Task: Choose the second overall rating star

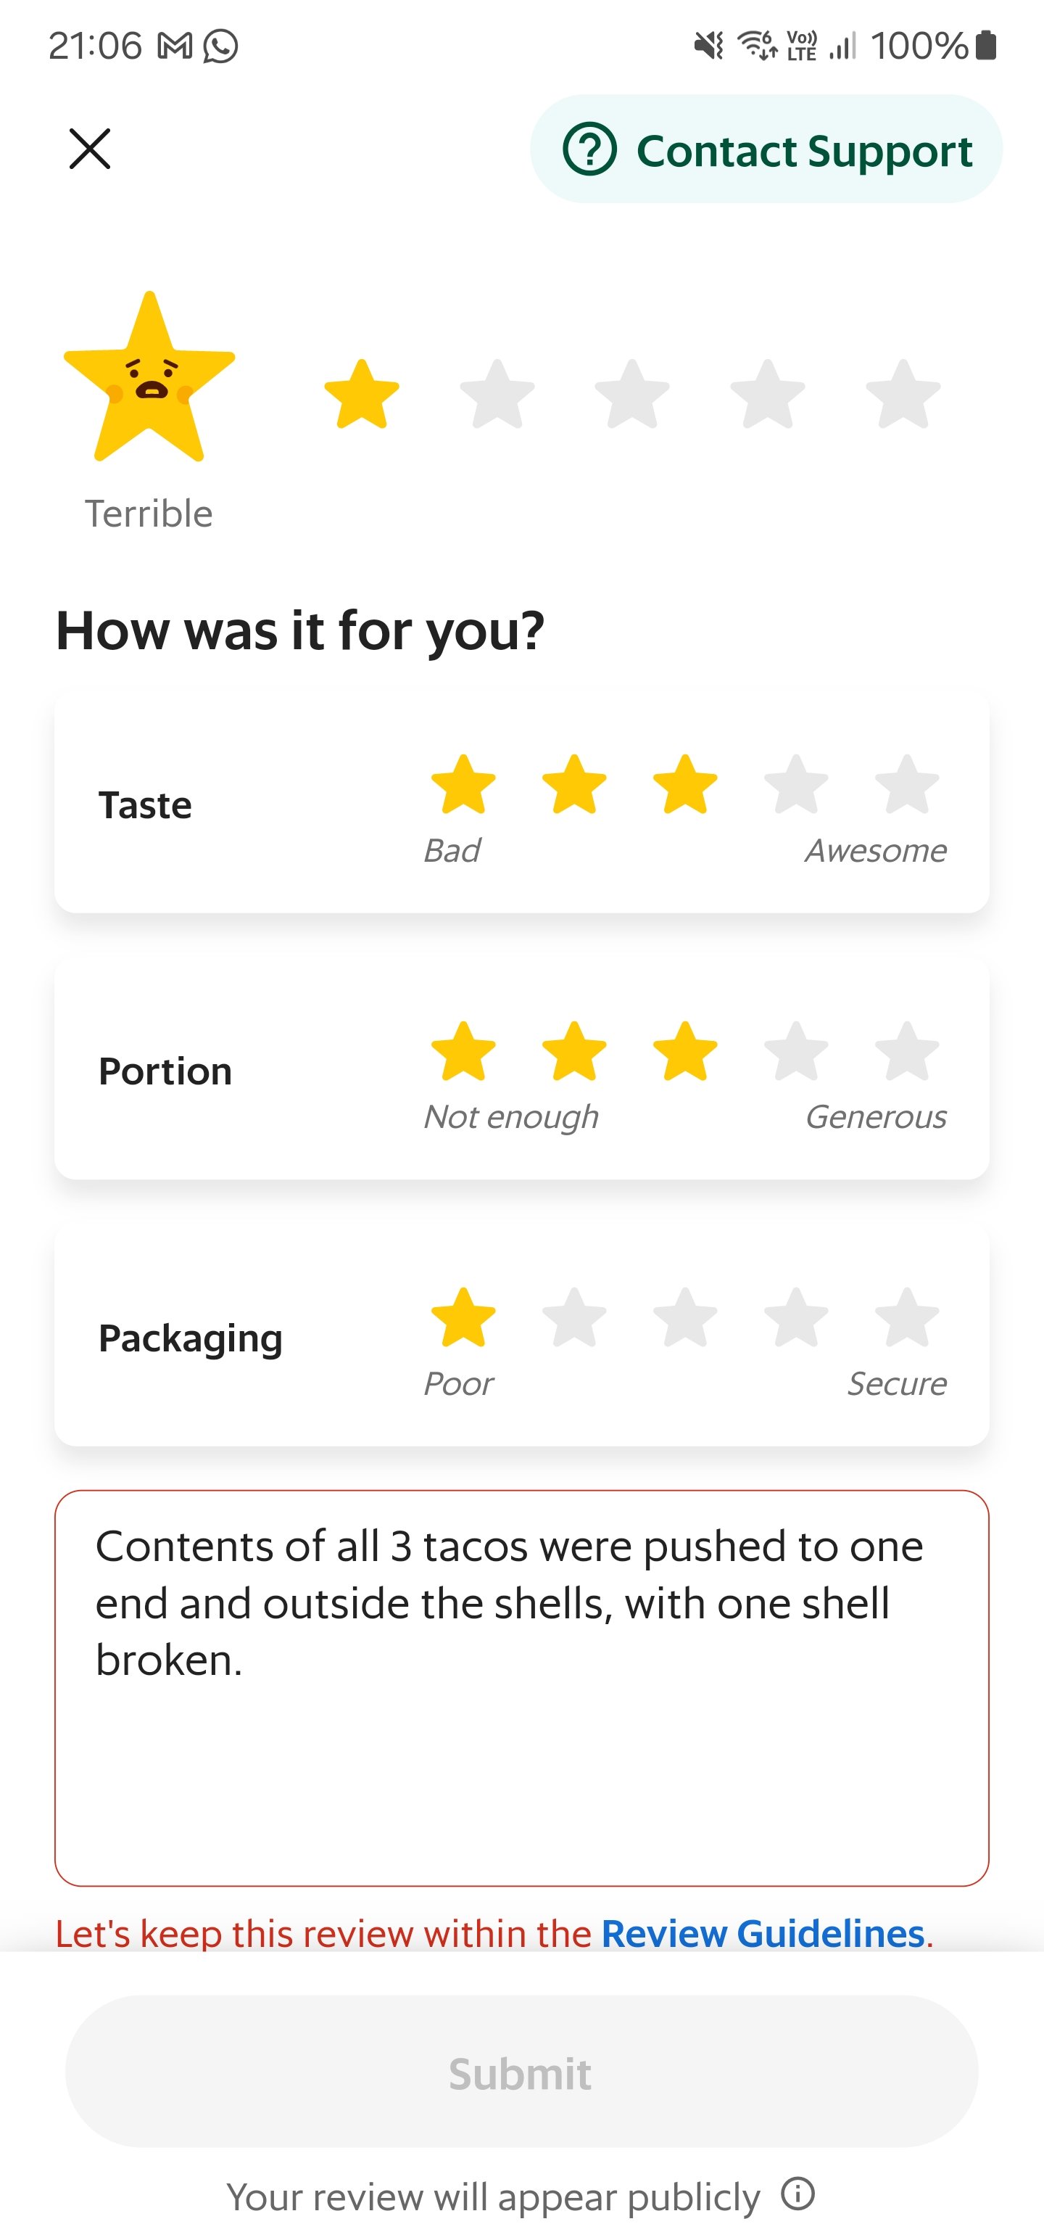Action: point(497,395)
